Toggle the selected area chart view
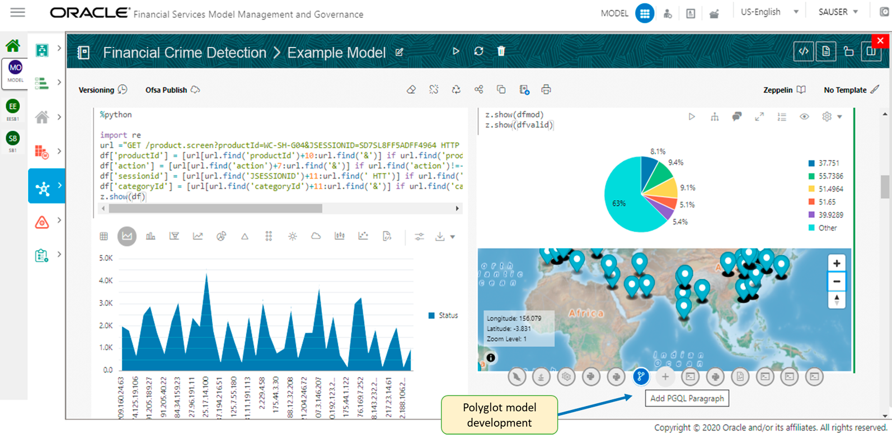 point(127,236)
